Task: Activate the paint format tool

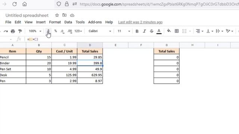Action: pyautogui.click(x=20, y=31)
